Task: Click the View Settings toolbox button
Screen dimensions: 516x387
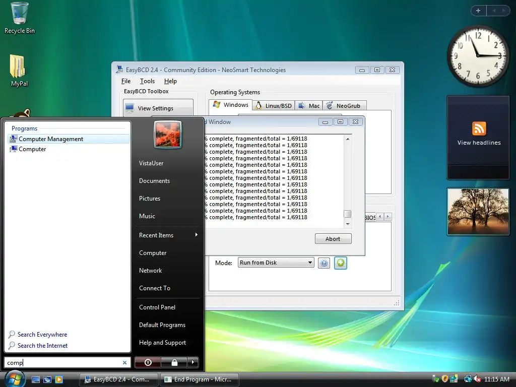Action: [x=158, y=108]
